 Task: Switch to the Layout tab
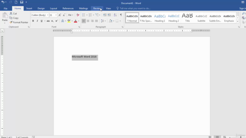[x=53, y=8]
